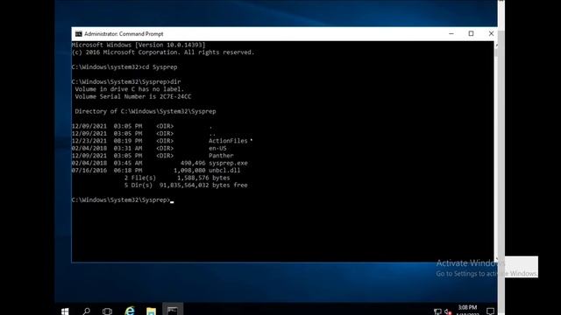The height and width of the screenshot is (315, 561).
Task: Click the sysprep.exe file name
Action: click(228, 163)
